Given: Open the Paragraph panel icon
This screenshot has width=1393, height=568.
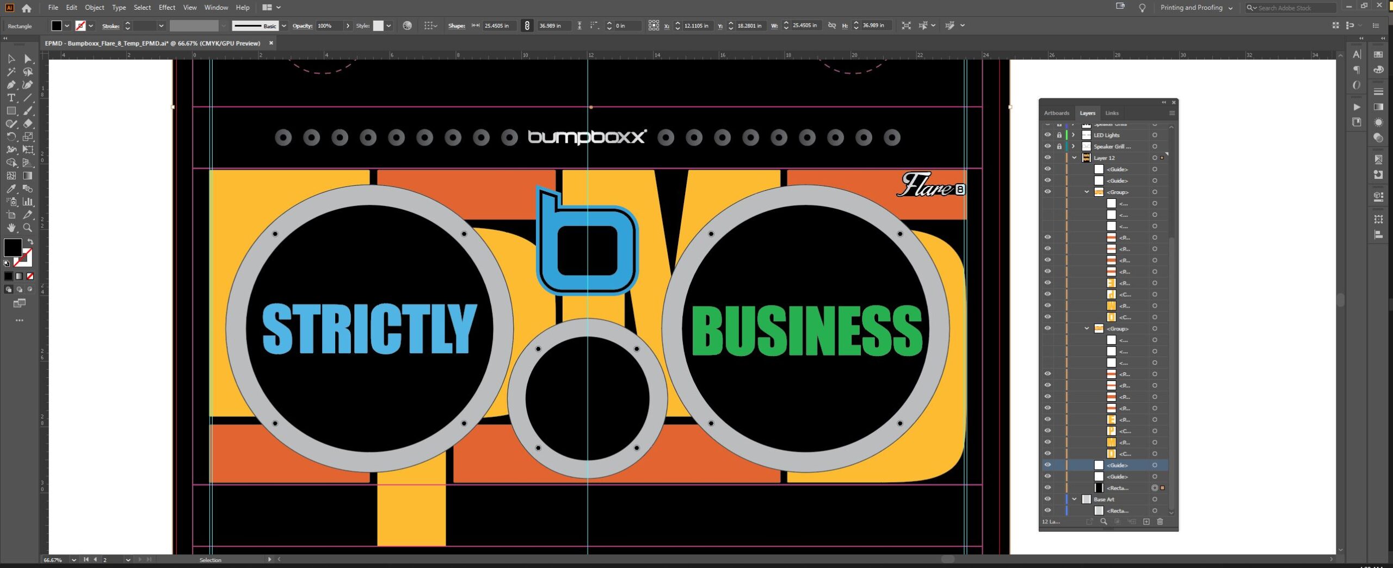Looking at the screenshot, I should (1357, 70).
